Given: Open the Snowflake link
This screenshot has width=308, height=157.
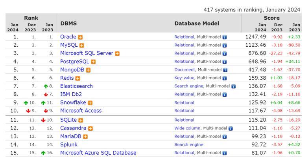Looking at the screenshot, I should (73, 102).
